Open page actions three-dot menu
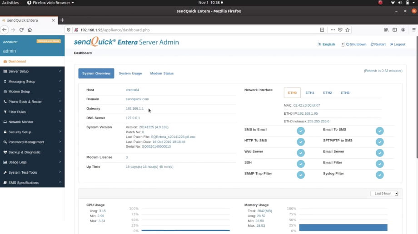The image size is (418, 234). 333,30
